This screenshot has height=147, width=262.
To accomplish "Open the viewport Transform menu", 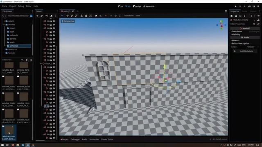I will (129, 16).
